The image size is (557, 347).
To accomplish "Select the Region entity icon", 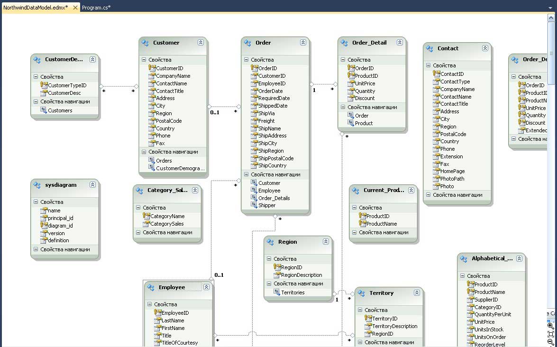I will tap(270, 242).
